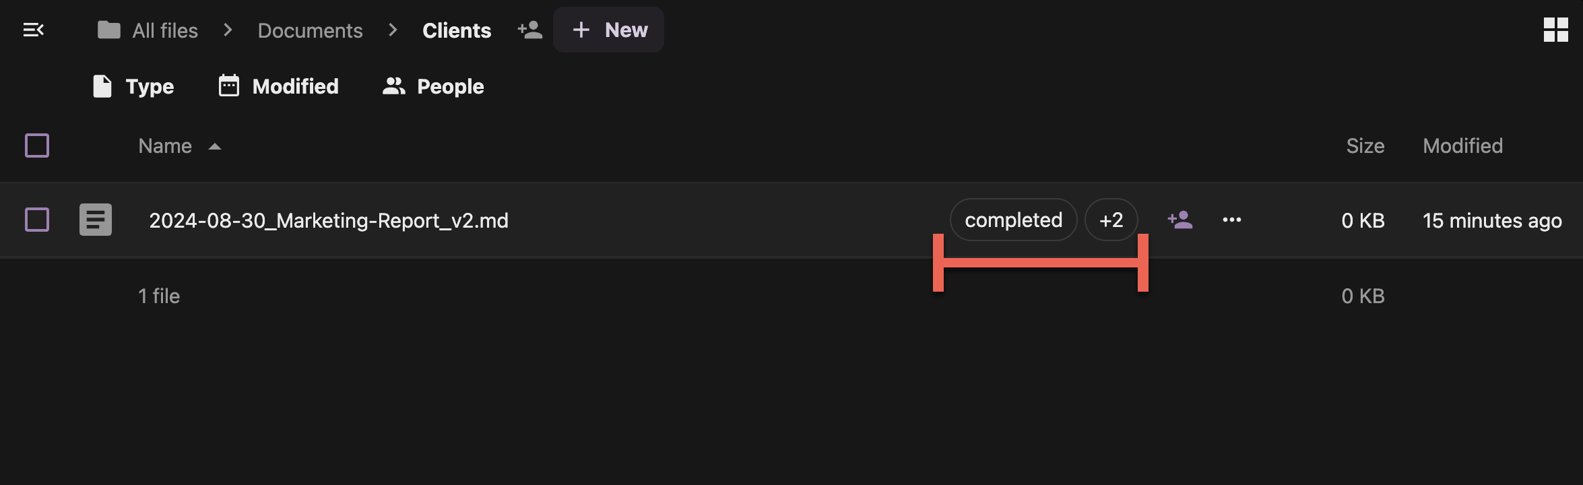This screenshot has height=485, width=1583.
Task: Share the Marketing-Report file via person icon
Action: point(1180,220)
